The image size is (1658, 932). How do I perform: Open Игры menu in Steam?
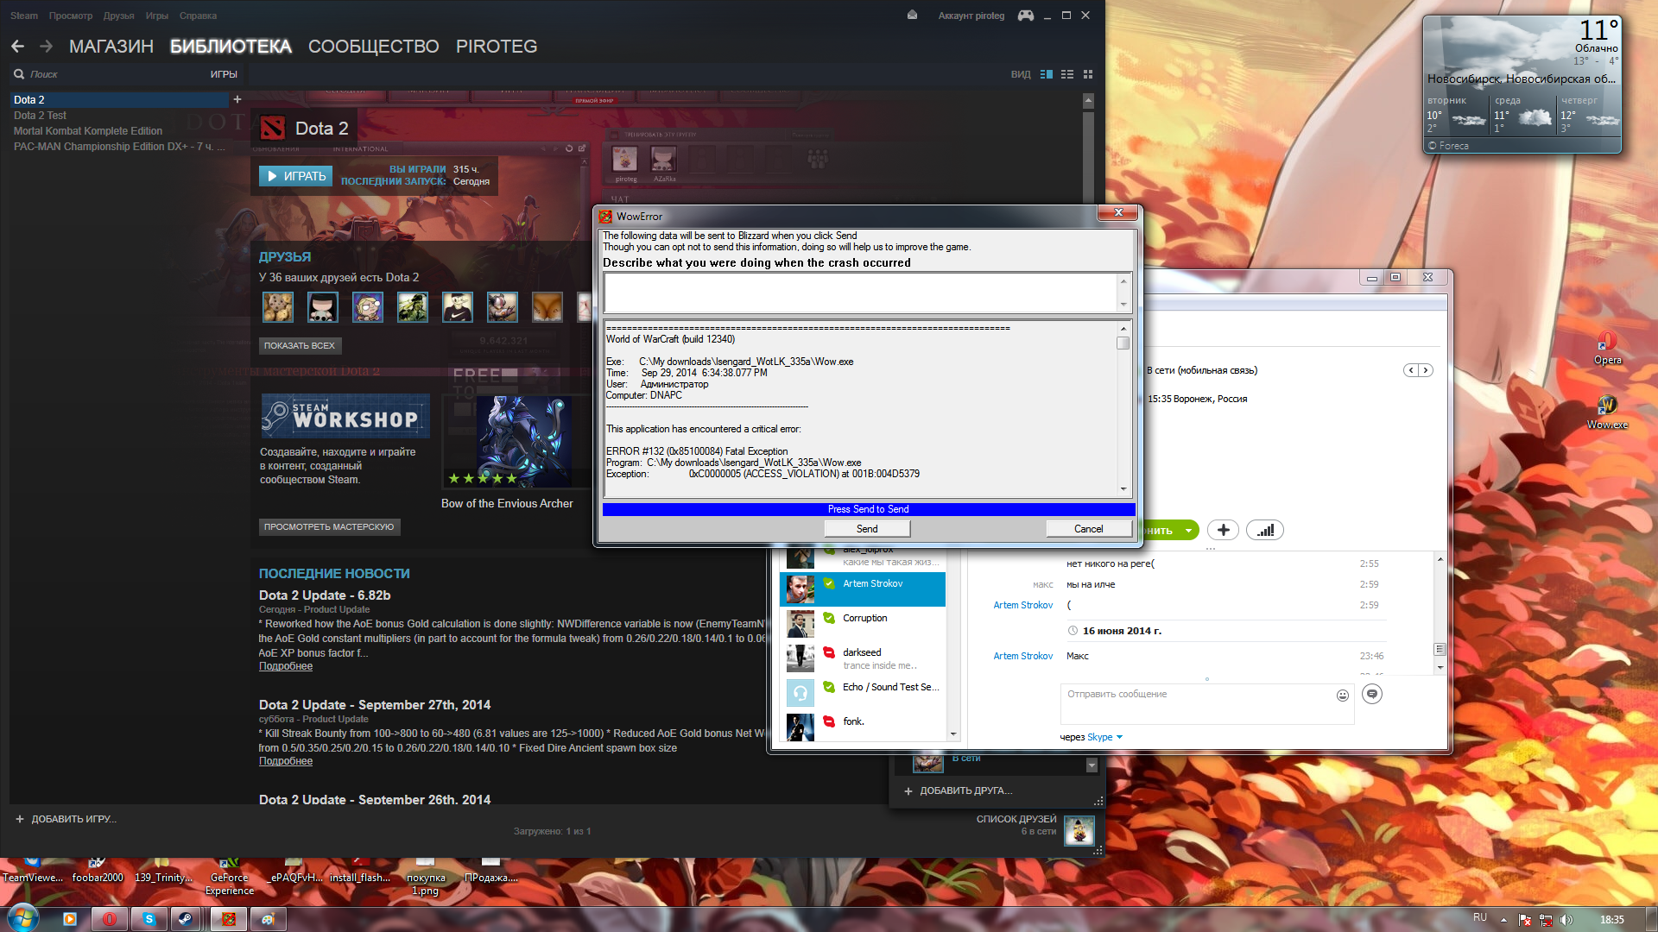tap(157, 16)
